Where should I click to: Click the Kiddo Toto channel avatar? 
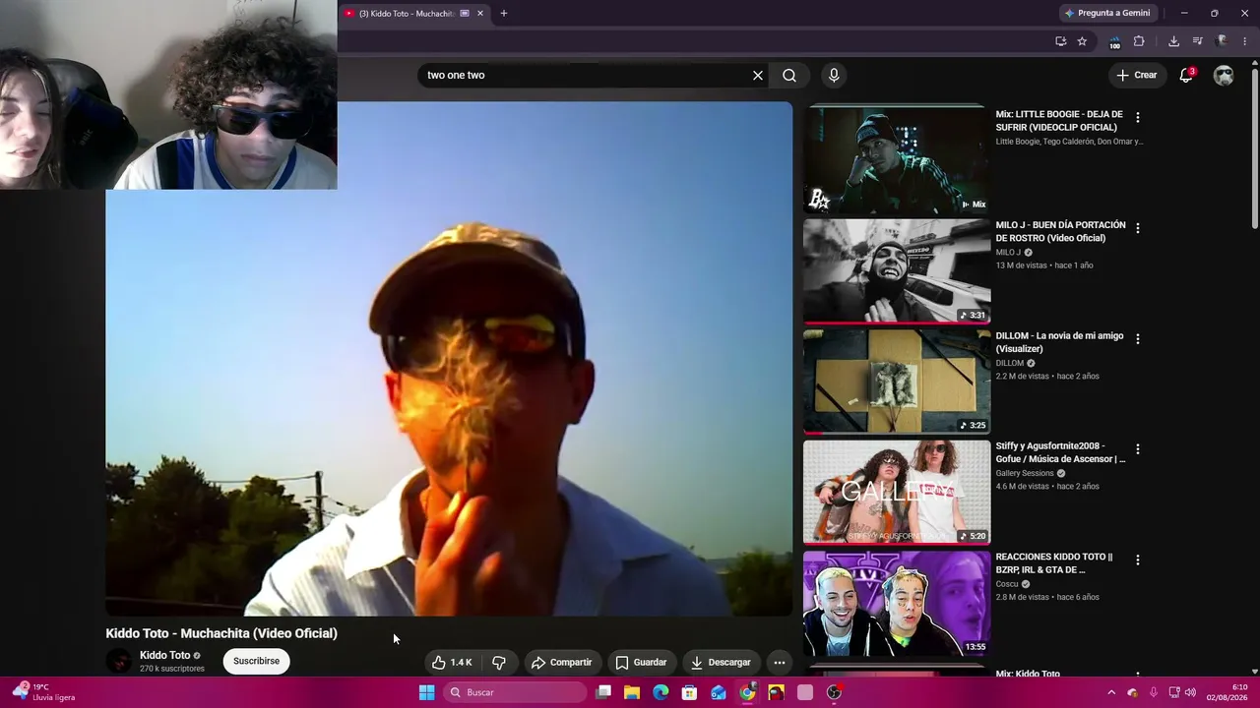click(x=118, y=661)
